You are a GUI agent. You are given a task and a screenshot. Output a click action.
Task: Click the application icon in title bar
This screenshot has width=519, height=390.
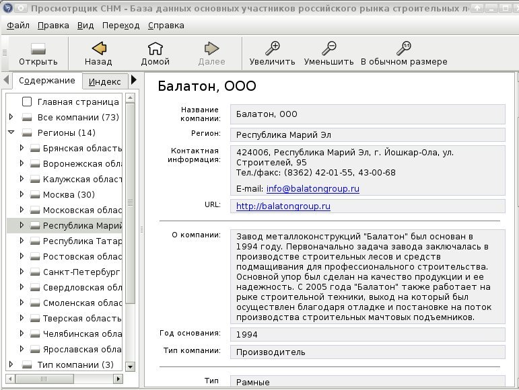point(7,7)
